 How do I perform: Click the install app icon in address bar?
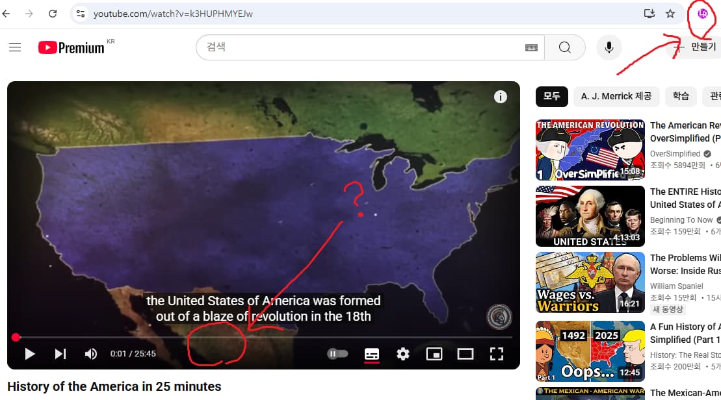coord(649,14)
